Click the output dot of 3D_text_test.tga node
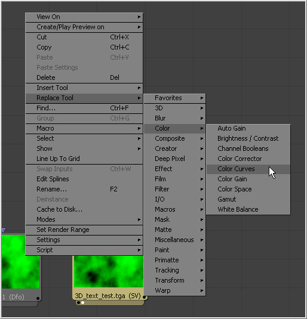The width and height of the screenshot is (307, 319). pyautogui.click(x=145, y=297)
